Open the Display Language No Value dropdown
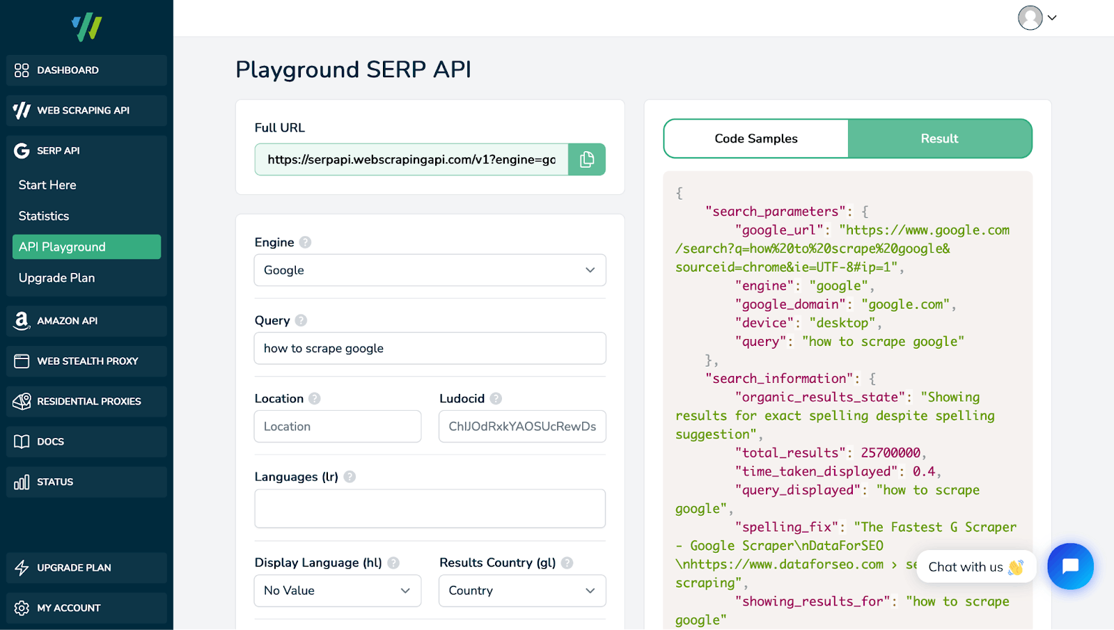Screen dimensions: 1114x630 coord(337,590)
